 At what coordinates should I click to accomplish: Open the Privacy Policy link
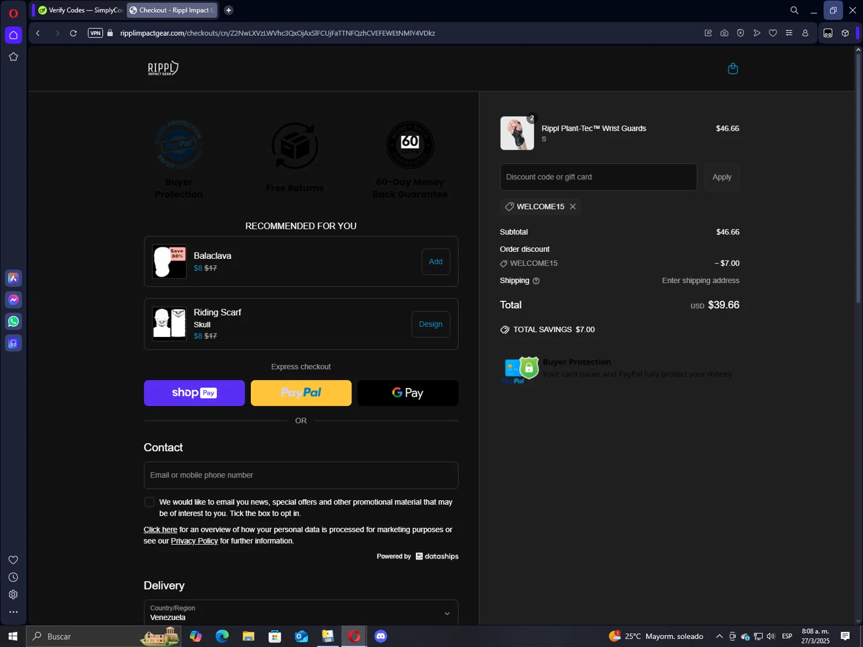pyautogui.click(x=194, y=541)
